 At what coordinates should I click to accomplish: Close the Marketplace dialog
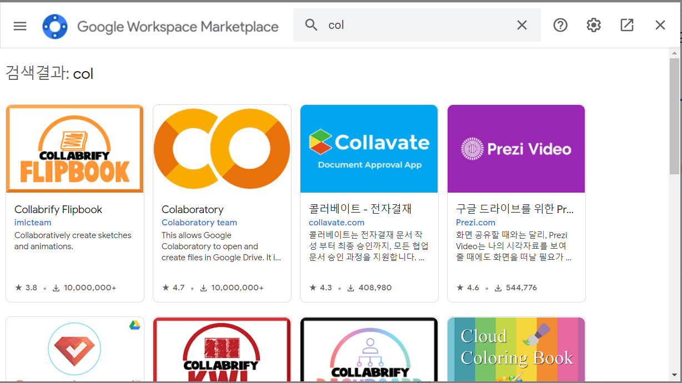(x=660, y=25)
